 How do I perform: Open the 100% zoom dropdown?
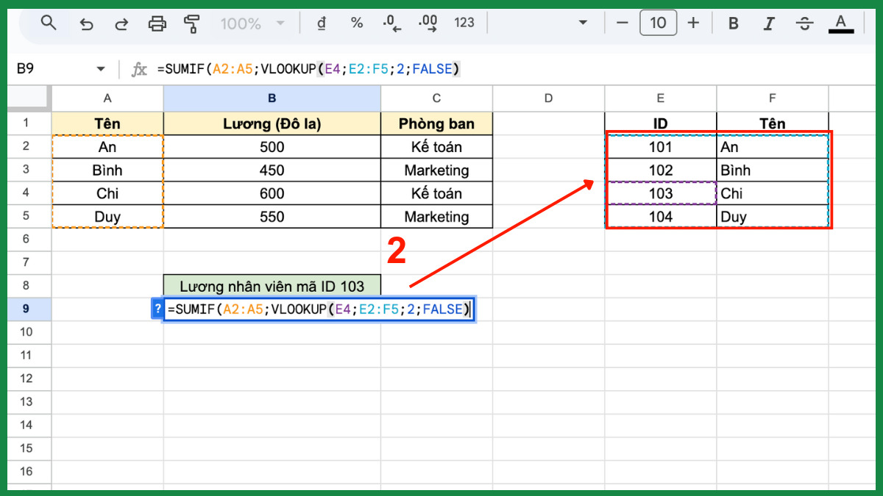coord(252,24)
